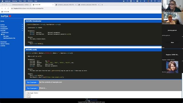Open the fmCURL sidebar section
183x103 pixels.
(x=3, y=31)
